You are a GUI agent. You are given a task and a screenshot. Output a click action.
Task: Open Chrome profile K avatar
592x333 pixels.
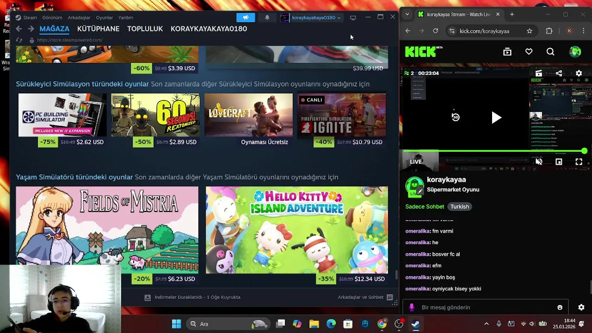569,31
